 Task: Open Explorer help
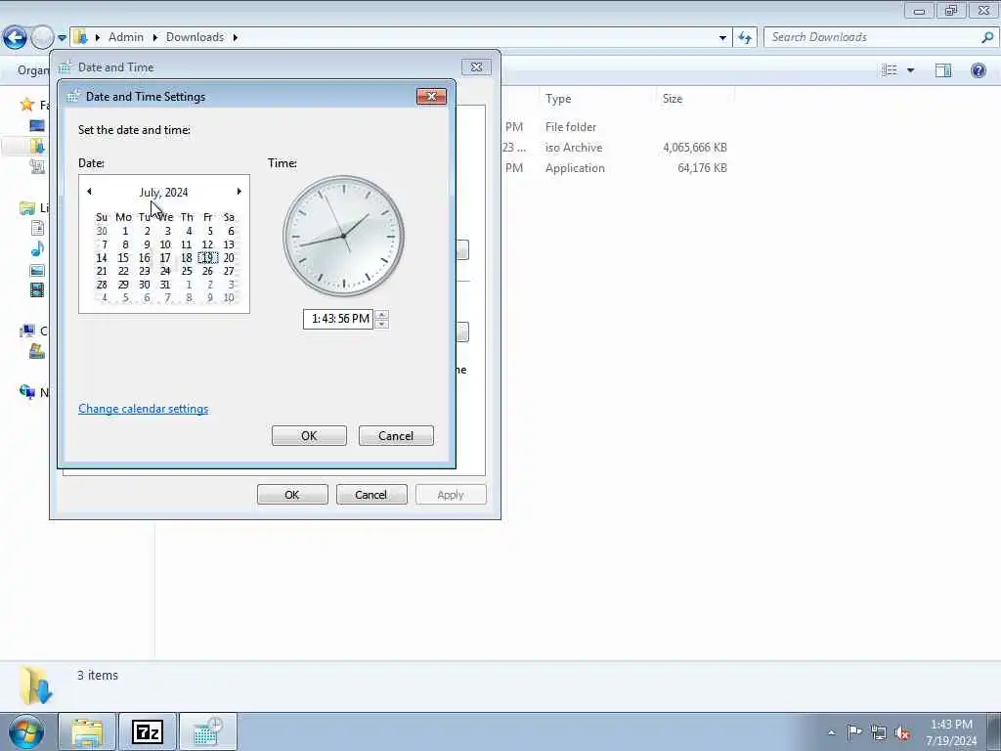[x=978, y=69]
